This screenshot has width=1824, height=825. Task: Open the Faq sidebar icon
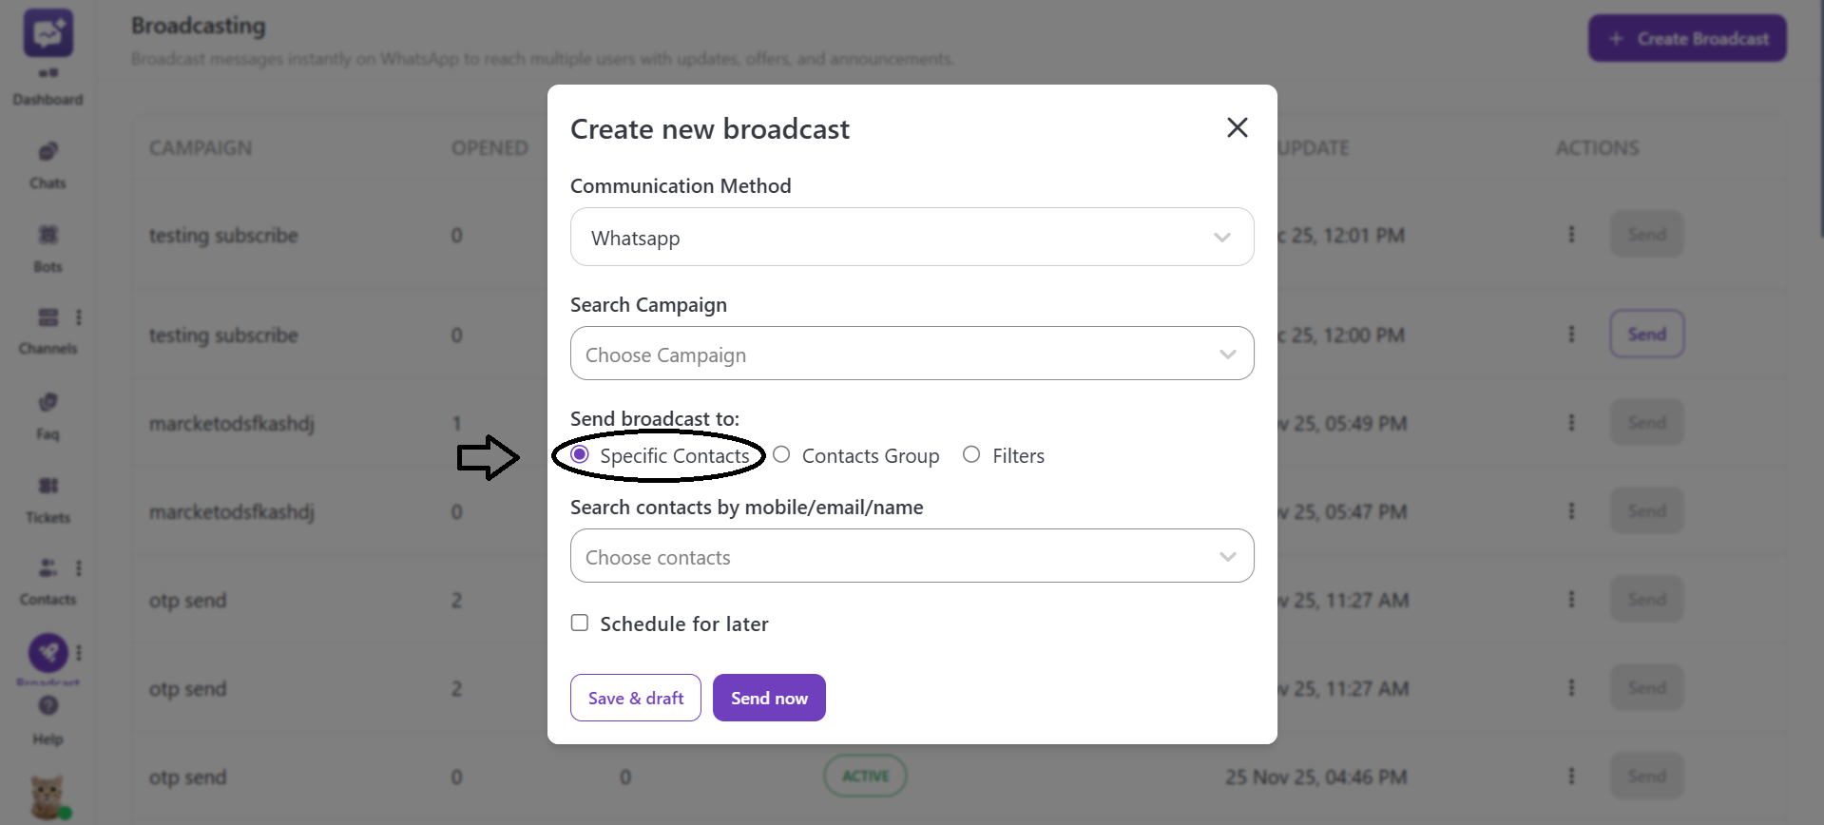click(x=48, y=403)
